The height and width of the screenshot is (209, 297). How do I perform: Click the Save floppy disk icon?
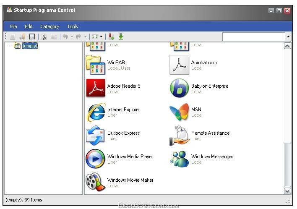[31, 37]
